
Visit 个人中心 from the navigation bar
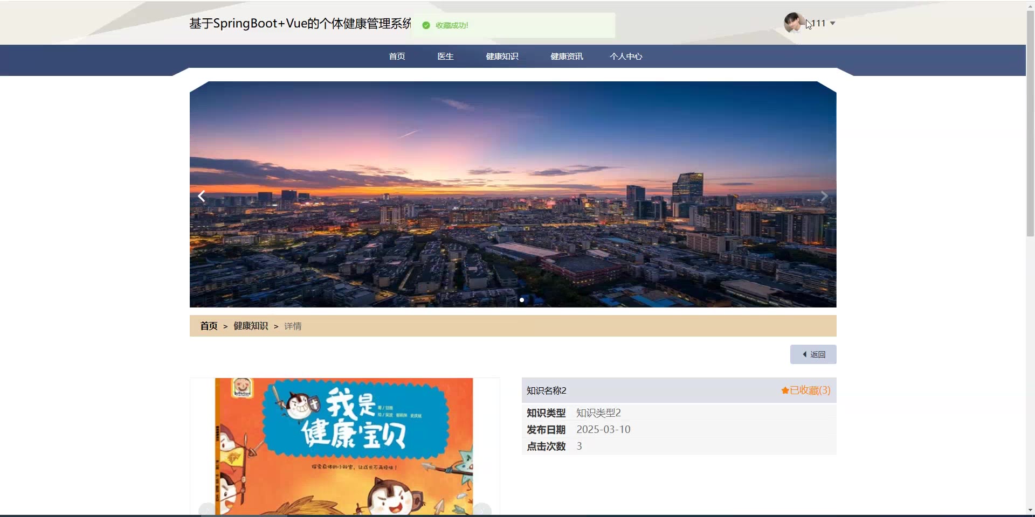[x=626, y=57]
